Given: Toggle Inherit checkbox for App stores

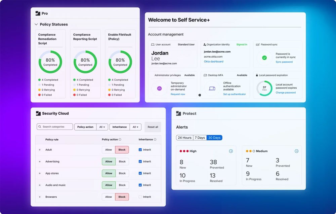Looking at the screenshot, I should pos(140,173).
